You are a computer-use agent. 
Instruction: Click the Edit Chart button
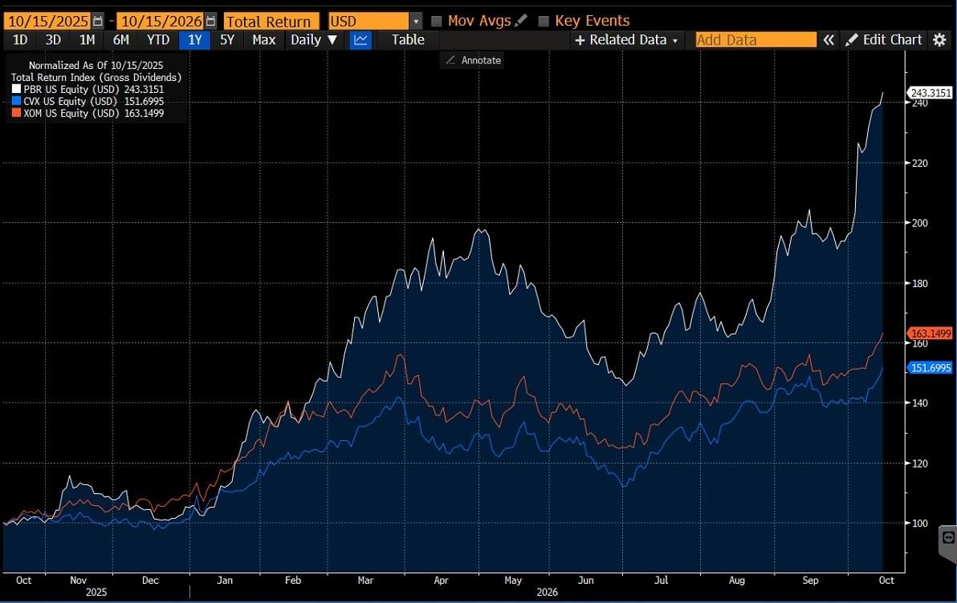(x=885, y=40)
